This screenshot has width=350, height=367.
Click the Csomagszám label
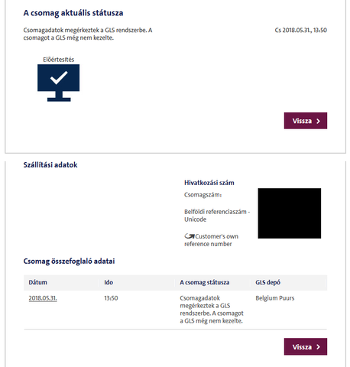203,195
